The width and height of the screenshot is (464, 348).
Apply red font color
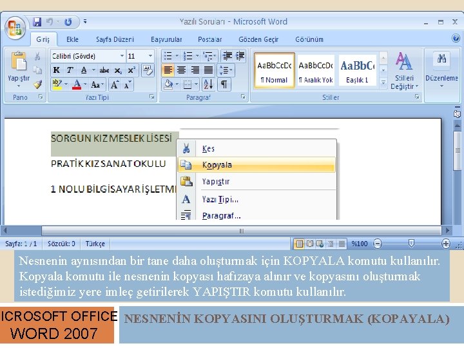pyautogui.click(x=77, y=84)
